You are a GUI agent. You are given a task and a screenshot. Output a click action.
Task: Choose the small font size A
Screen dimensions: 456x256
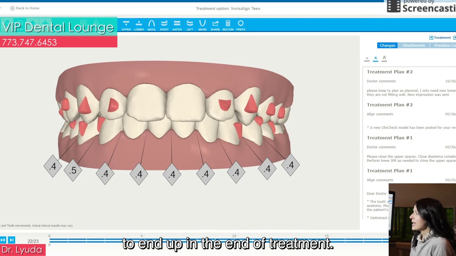pos(367,58)
